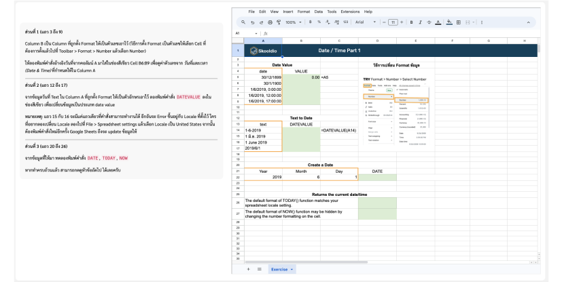This screenshot has height=282, width=562.
Task: Open the File menu
Action: pos(251,12)
